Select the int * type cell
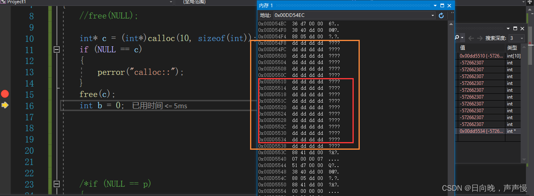The image size is (534, 196). [513, 131]
